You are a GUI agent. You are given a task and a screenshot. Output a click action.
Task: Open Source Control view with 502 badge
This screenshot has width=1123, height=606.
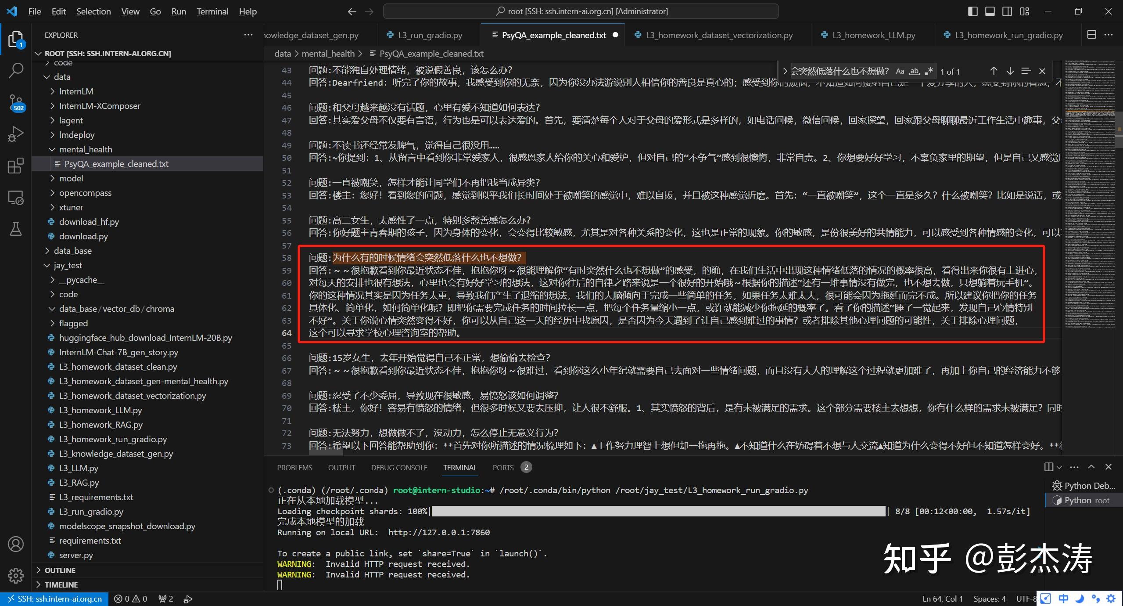coord(16,102)
